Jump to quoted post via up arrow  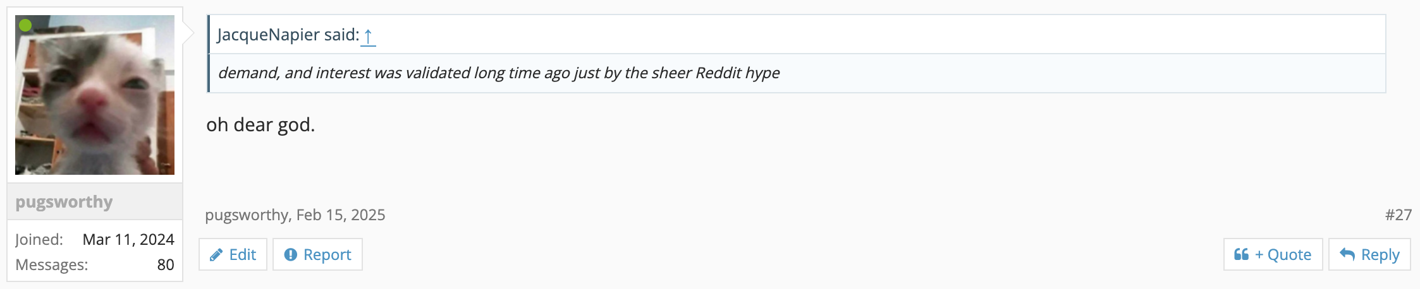[x=368, y=36]
